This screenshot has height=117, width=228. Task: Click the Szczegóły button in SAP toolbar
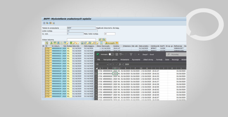point(110,43)
